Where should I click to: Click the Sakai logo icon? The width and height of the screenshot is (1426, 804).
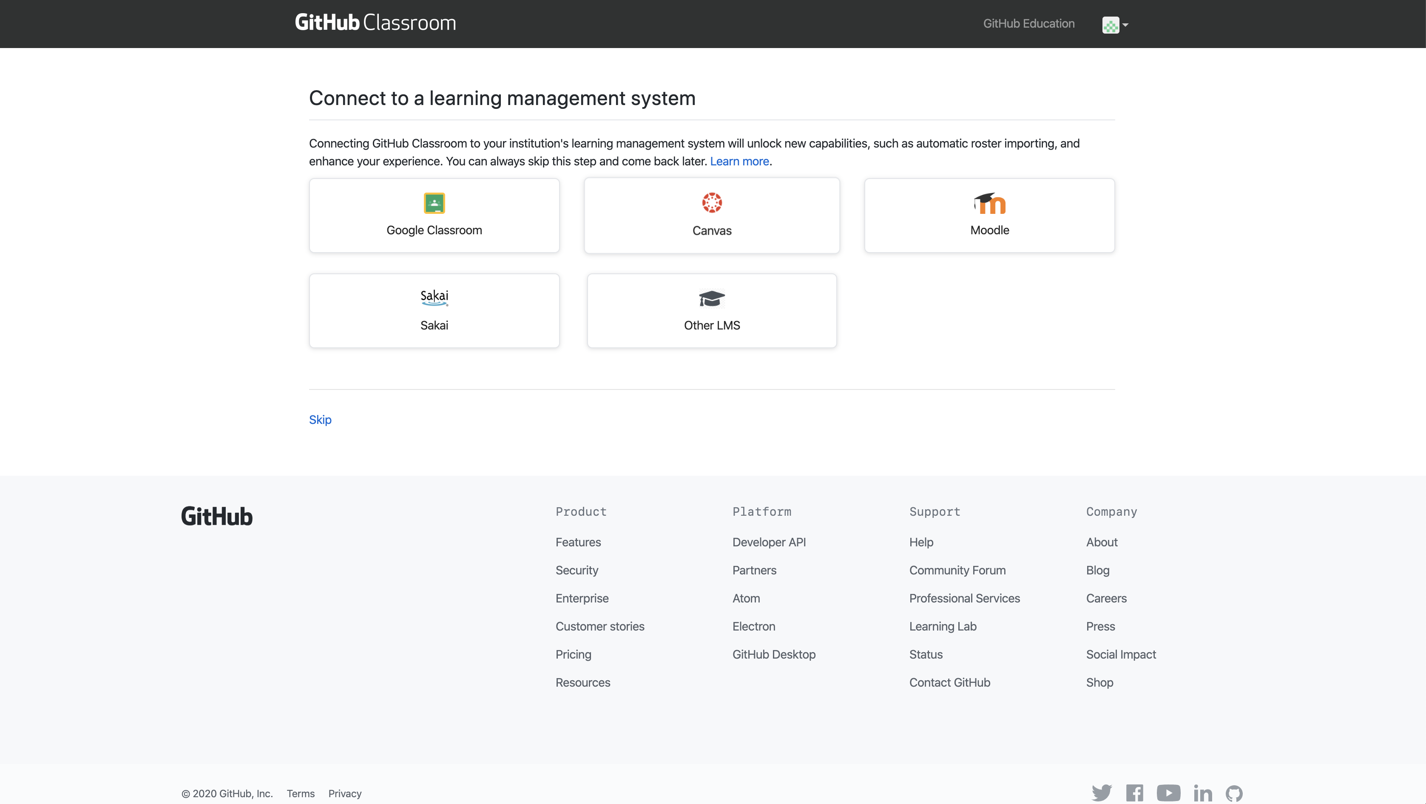click(434, 297)
